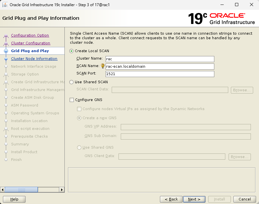Select Use Shared GNS radio button

click(79, 148)
